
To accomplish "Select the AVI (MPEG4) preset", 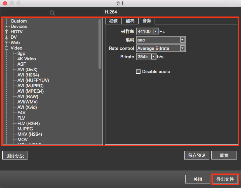I will (31, 91).
